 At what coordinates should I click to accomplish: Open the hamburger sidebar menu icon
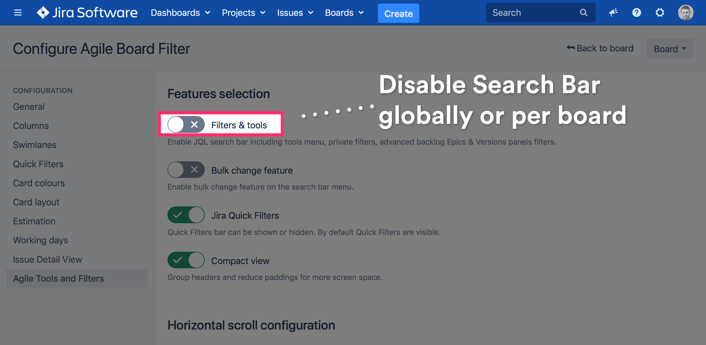[18, 13]
